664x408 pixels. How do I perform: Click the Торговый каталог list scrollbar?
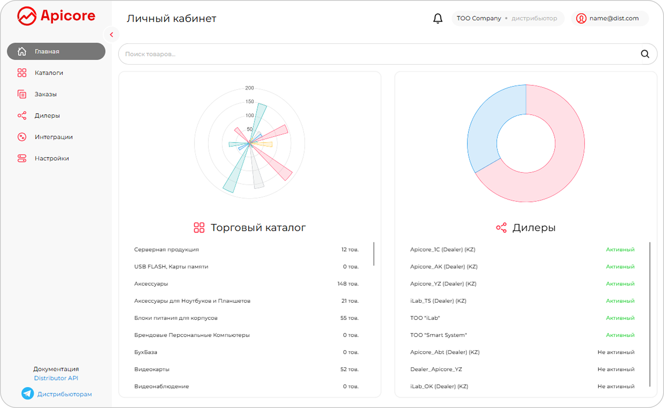pyautogui.click(x=374, y=254)
